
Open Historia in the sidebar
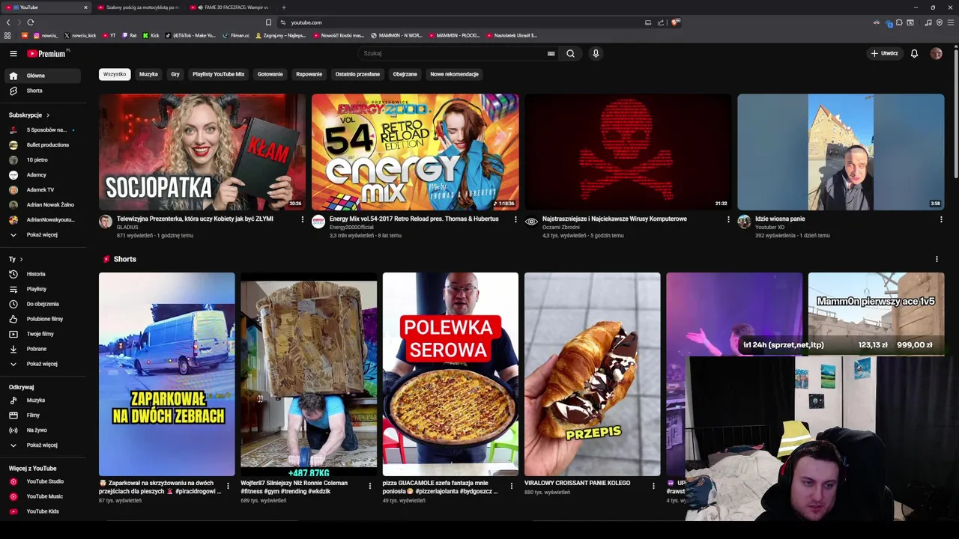tap(42, 274)
